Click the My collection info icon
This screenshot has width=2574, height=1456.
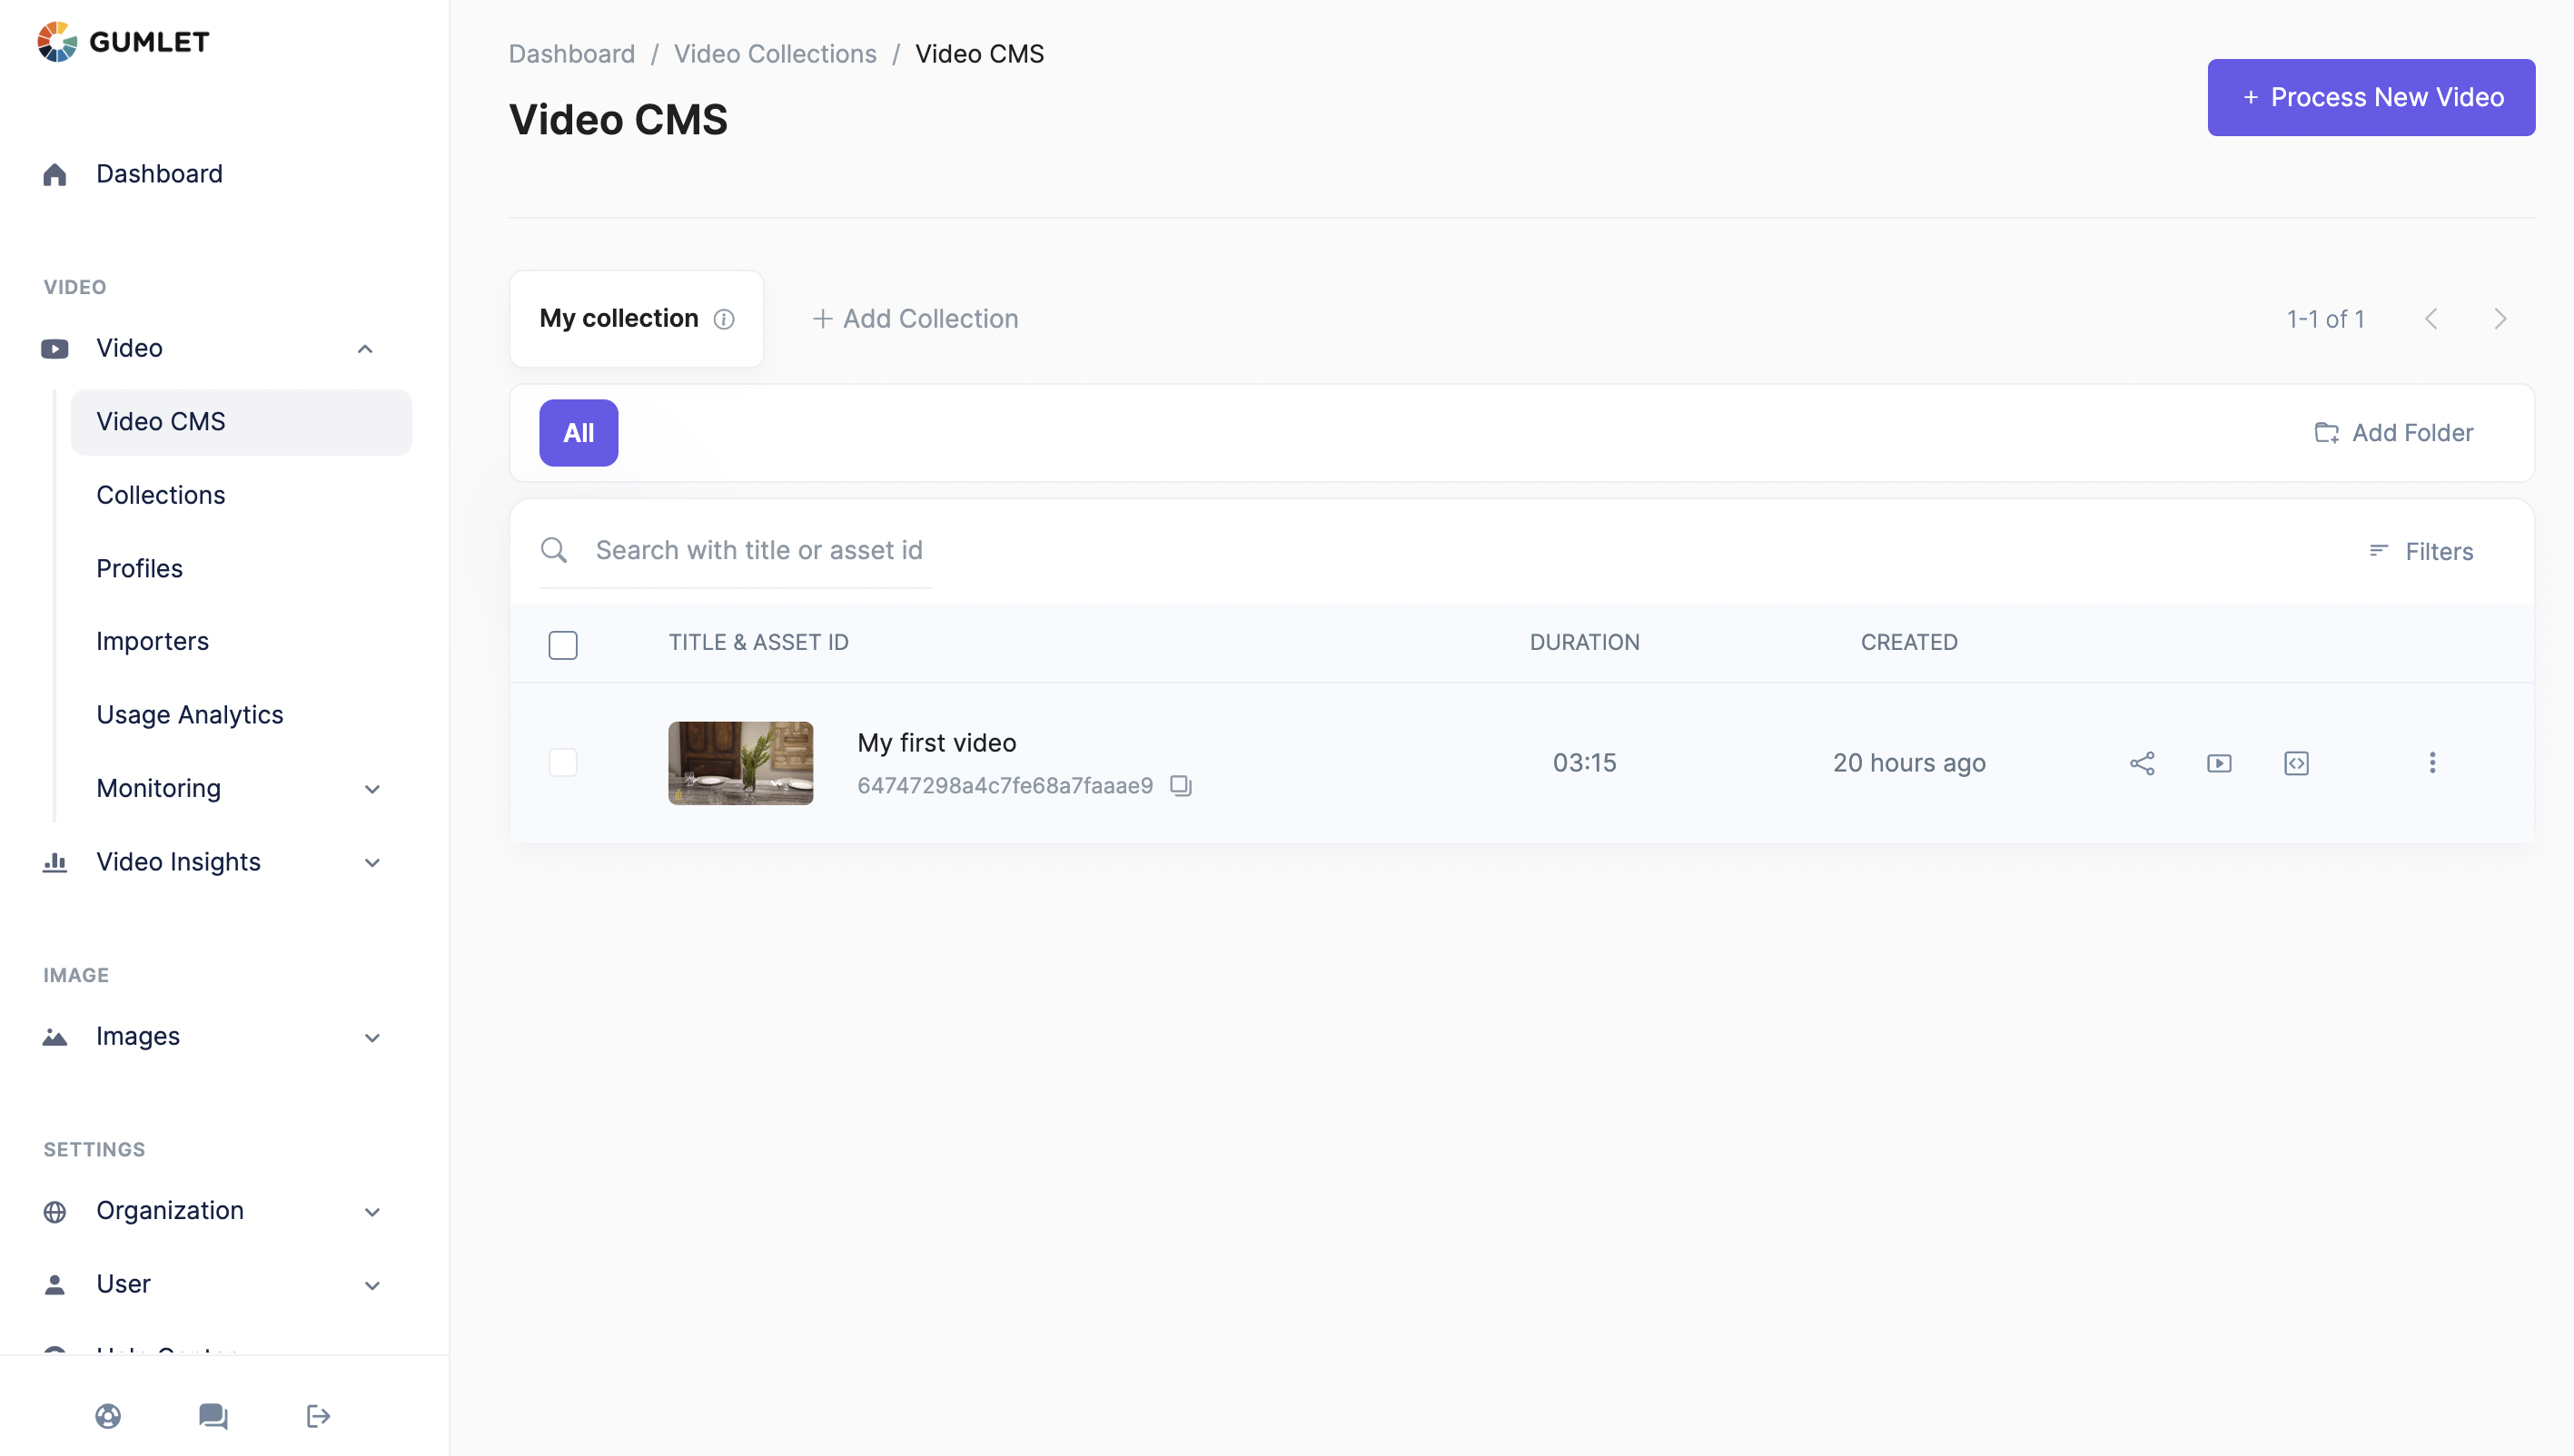[723, 319]
